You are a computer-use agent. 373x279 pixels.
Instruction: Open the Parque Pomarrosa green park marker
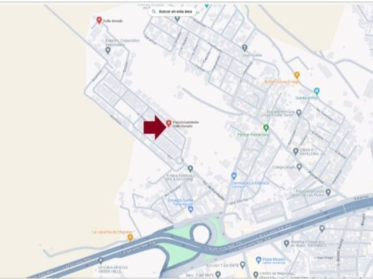click(x=266, y=128)
